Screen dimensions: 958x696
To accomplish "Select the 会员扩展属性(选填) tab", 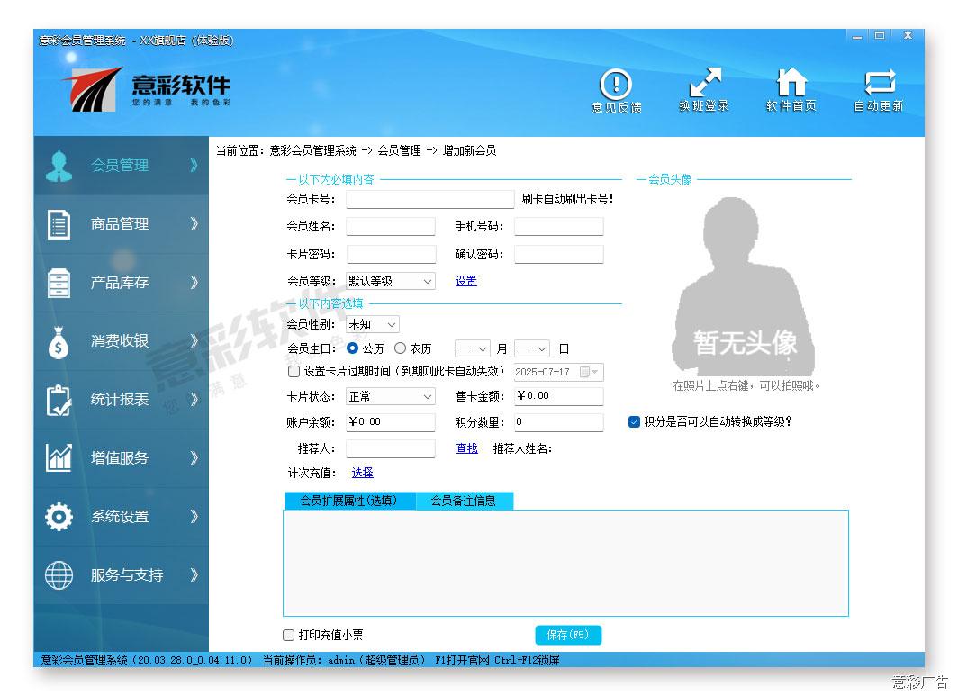I will coord(348,501).
